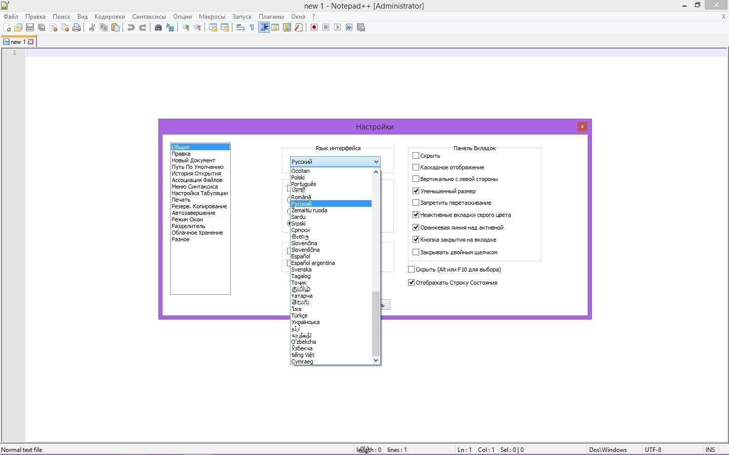
Task: Click the Zoom Out magnifier icon
Action: coord(197,27)
